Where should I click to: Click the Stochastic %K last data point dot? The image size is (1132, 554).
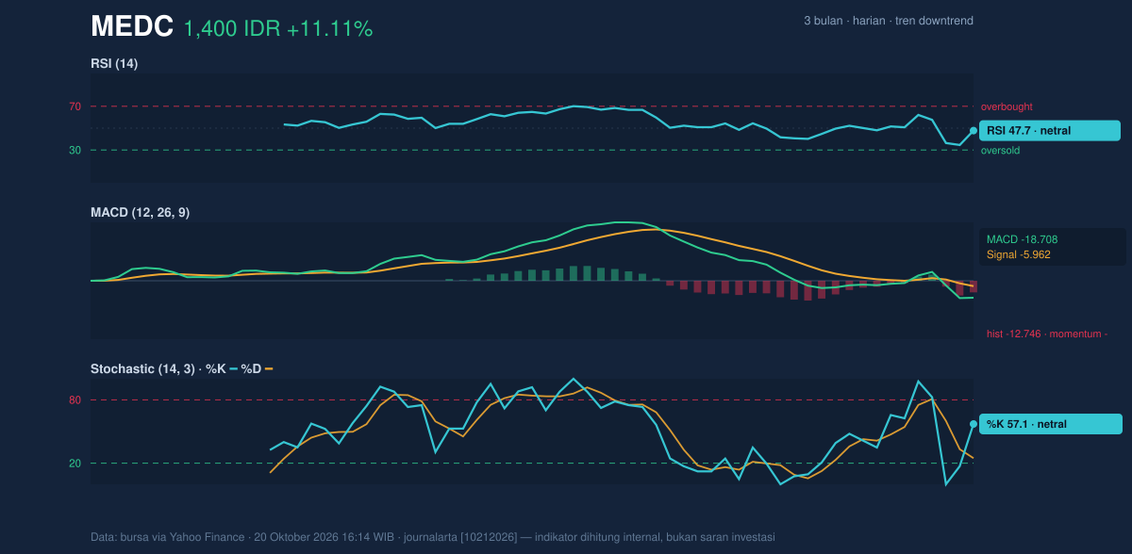[974, 424]
